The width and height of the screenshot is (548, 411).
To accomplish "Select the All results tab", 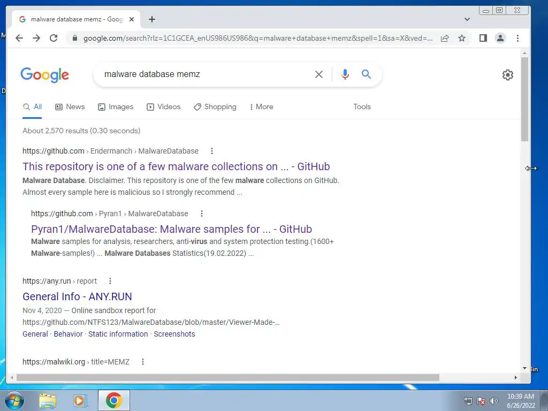I will (32, 107).
